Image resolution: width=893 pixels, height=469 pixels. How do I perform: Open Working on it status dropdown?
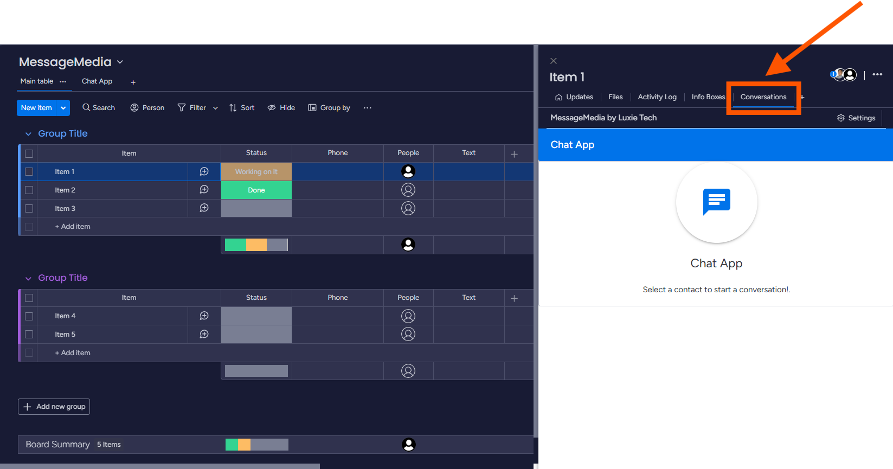click(256, 171)
